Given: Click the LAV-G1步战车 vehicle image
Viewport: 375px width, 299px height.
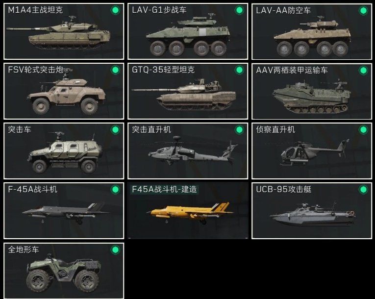Looking at the screenshot, I should click(x=188, y=35).
